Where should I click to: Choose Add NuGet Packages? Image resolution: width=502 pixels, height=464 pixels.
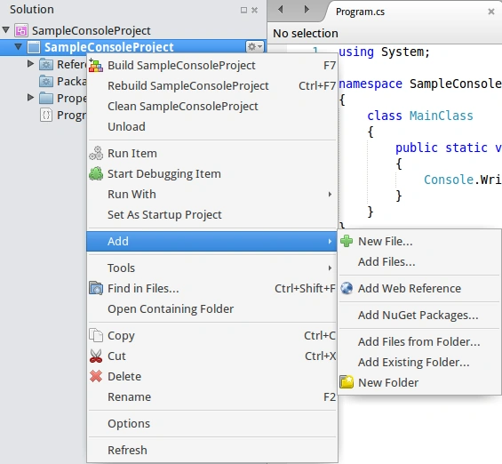tap(418, 315)
